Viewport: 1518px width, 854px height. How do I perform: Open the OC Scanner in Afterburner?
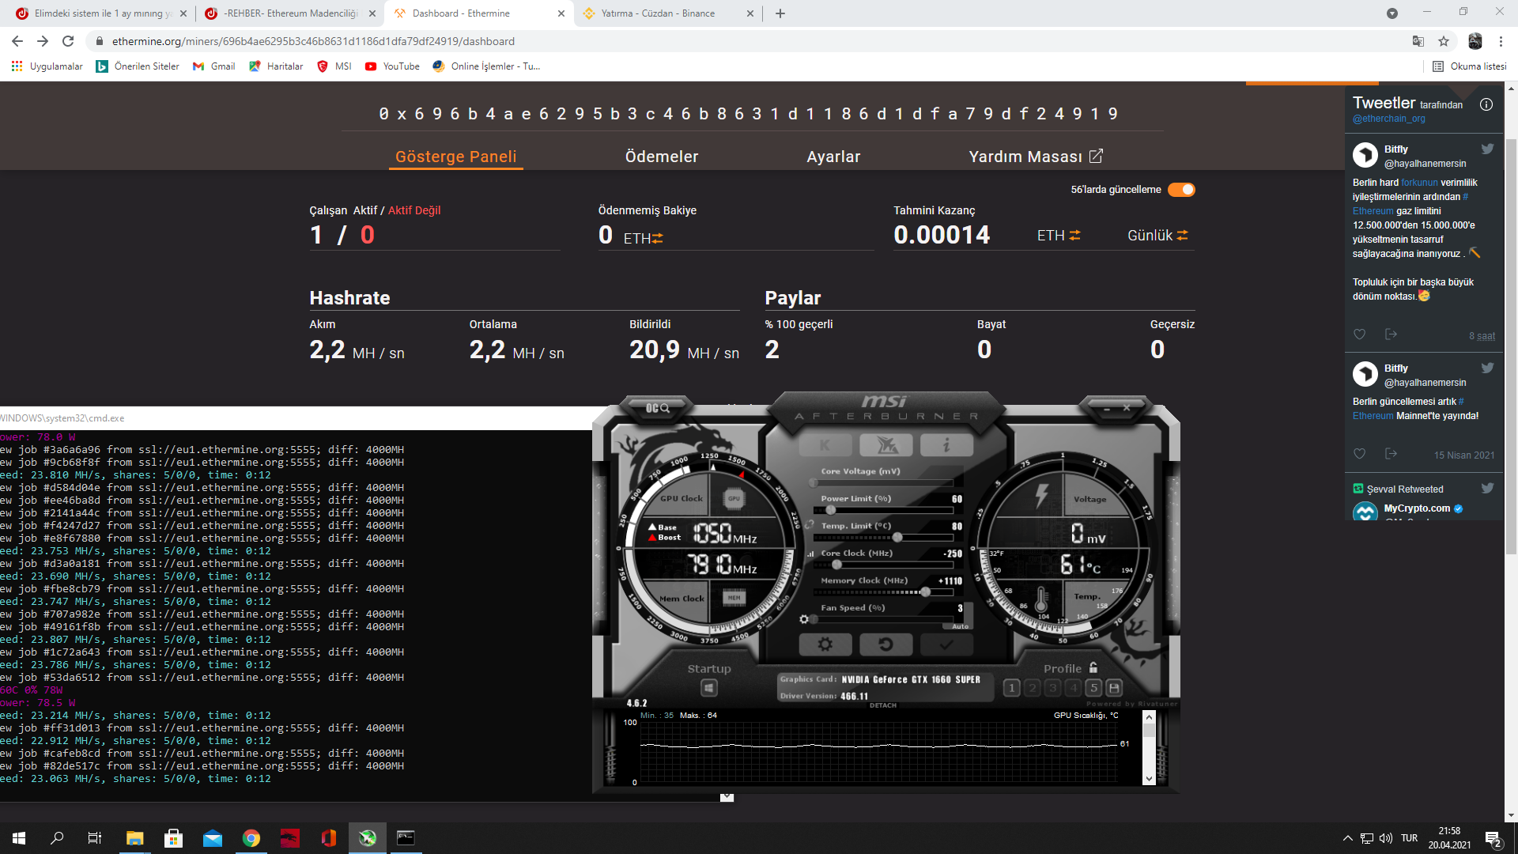click(x=657, y=408)
